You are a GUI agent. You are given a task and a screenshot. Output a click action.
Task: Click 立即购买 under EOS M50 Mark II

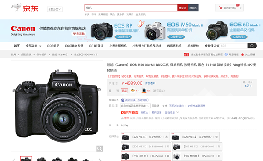tap(176, 36)
